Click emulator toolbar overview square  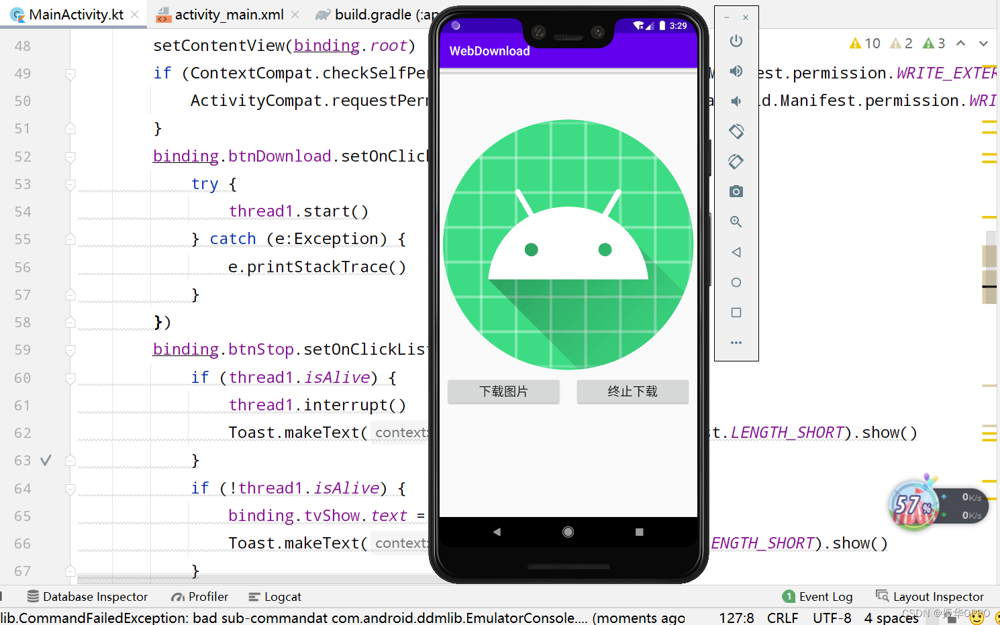(736, 312)
